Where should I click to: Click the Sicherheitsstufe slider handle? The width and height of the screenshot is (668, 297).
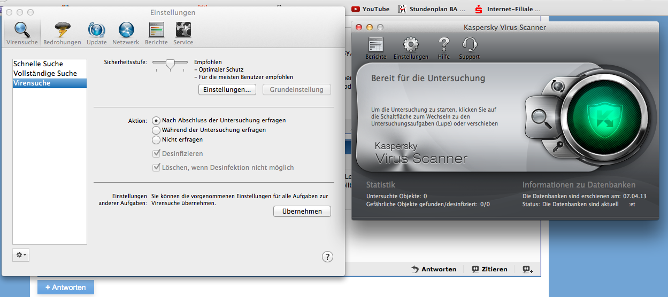coord(170,65)
